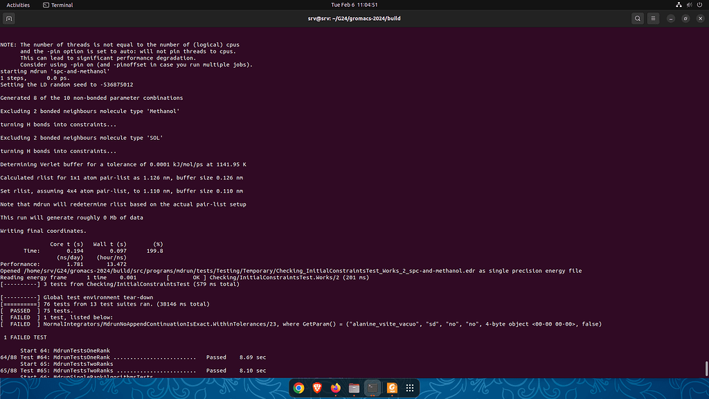Open Firefox from the dock
Screen dimensions: 709x399
335,388
